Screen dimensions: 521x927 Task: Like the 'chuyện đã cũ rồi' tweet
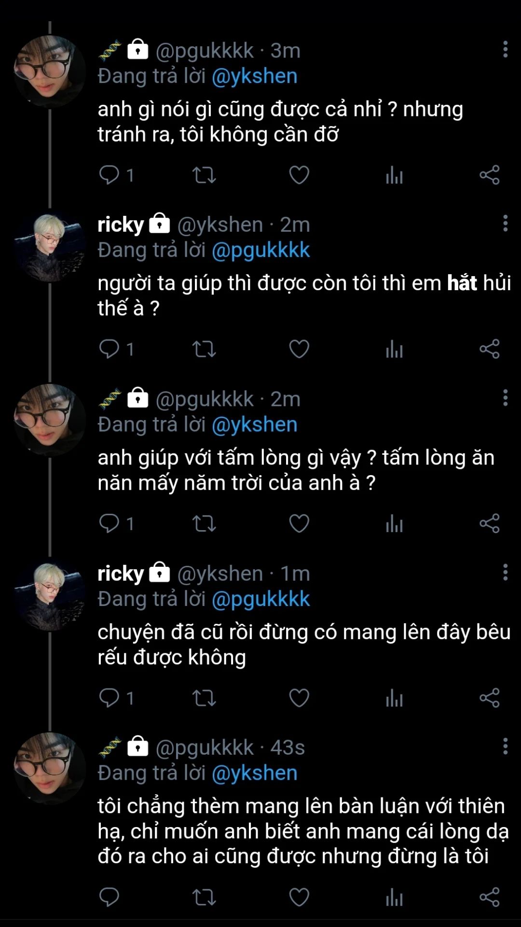tap(299, 698)
